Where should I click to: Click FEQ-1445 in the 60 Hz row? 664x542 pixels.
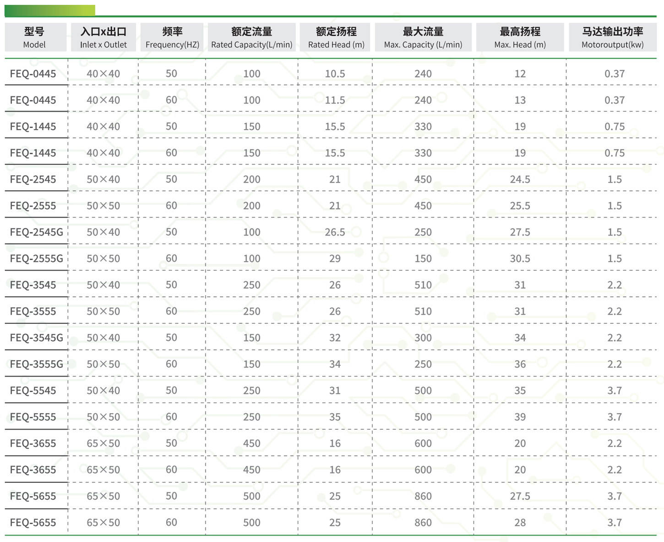[33, 153]
